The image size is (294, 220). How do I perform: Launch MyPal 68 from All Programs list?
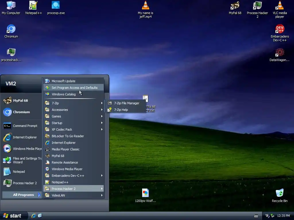(74, 156)
